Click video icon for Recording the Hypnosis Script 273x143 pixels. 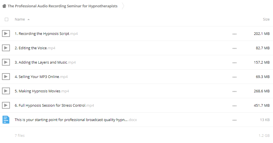pyautogui.click(x=6, y=33)
